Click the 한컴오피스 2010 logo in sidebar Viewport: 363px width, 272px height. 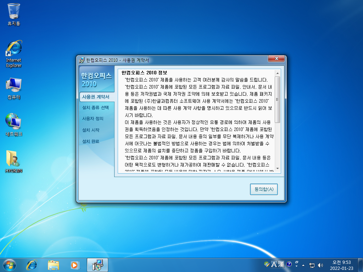pyautogui.click(x=96, y=80)
